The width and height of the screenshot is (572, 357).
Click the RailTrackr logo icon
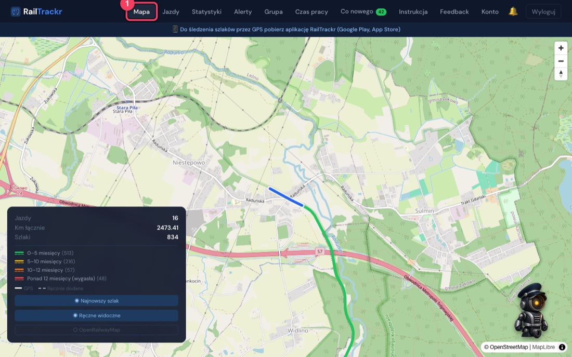15,11
